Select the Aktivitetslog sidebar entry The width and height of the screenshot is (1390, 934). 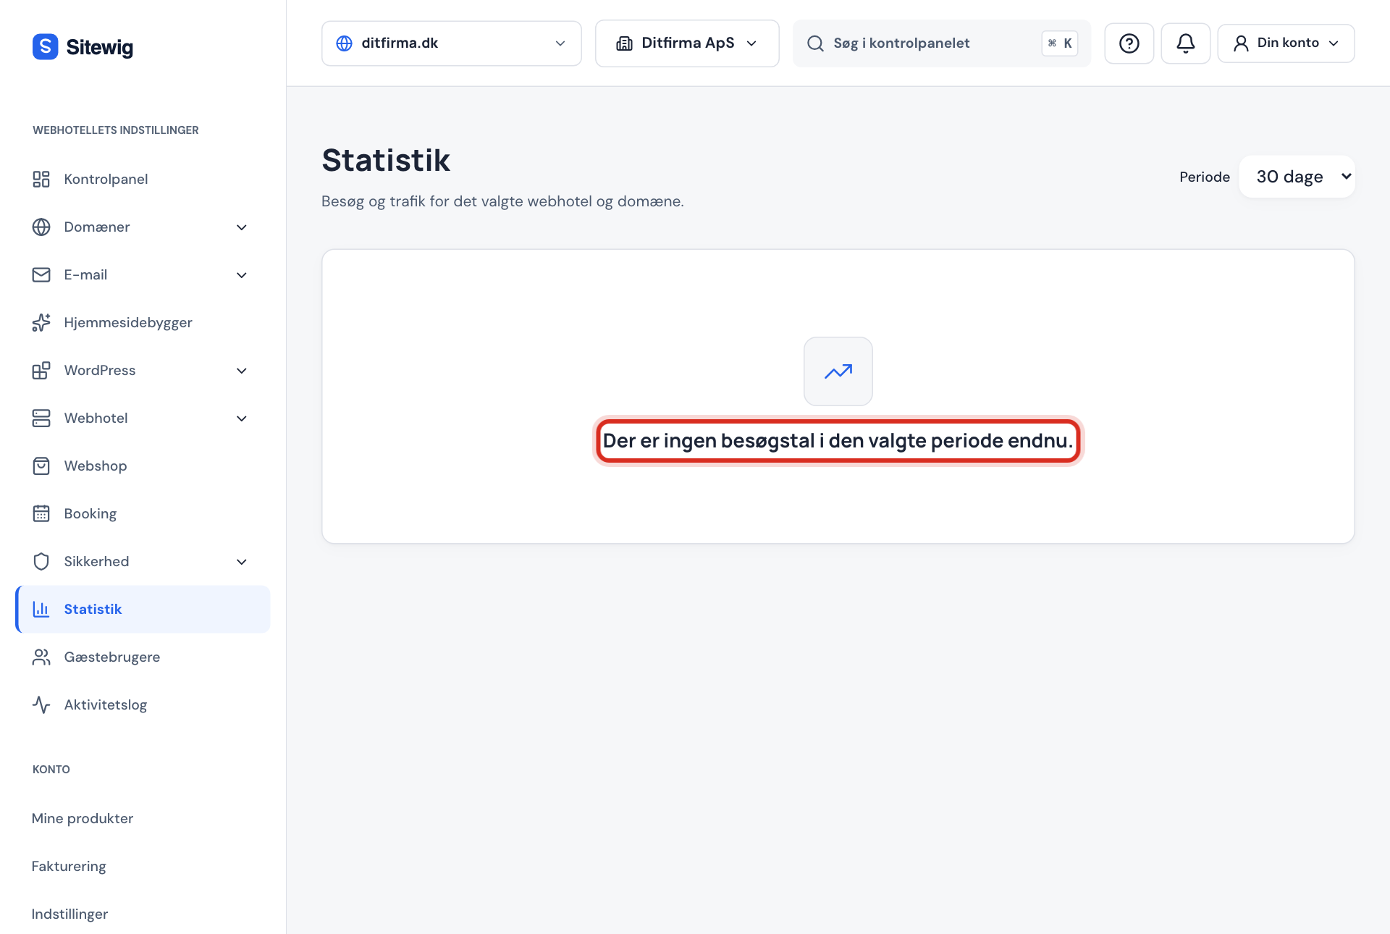tap(143, 704)
